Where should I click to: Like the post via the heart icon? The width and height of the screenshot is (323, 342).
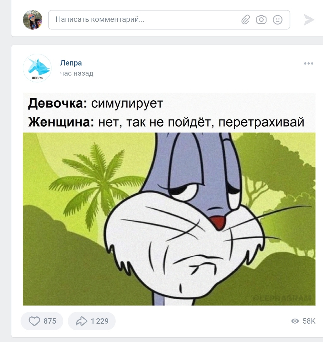point(34,321)
